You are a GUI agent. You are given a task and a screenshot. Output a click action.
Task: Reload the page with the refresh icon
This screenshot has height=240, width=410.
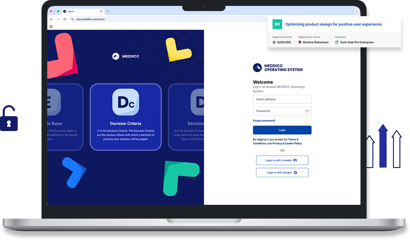pos(65,19)
